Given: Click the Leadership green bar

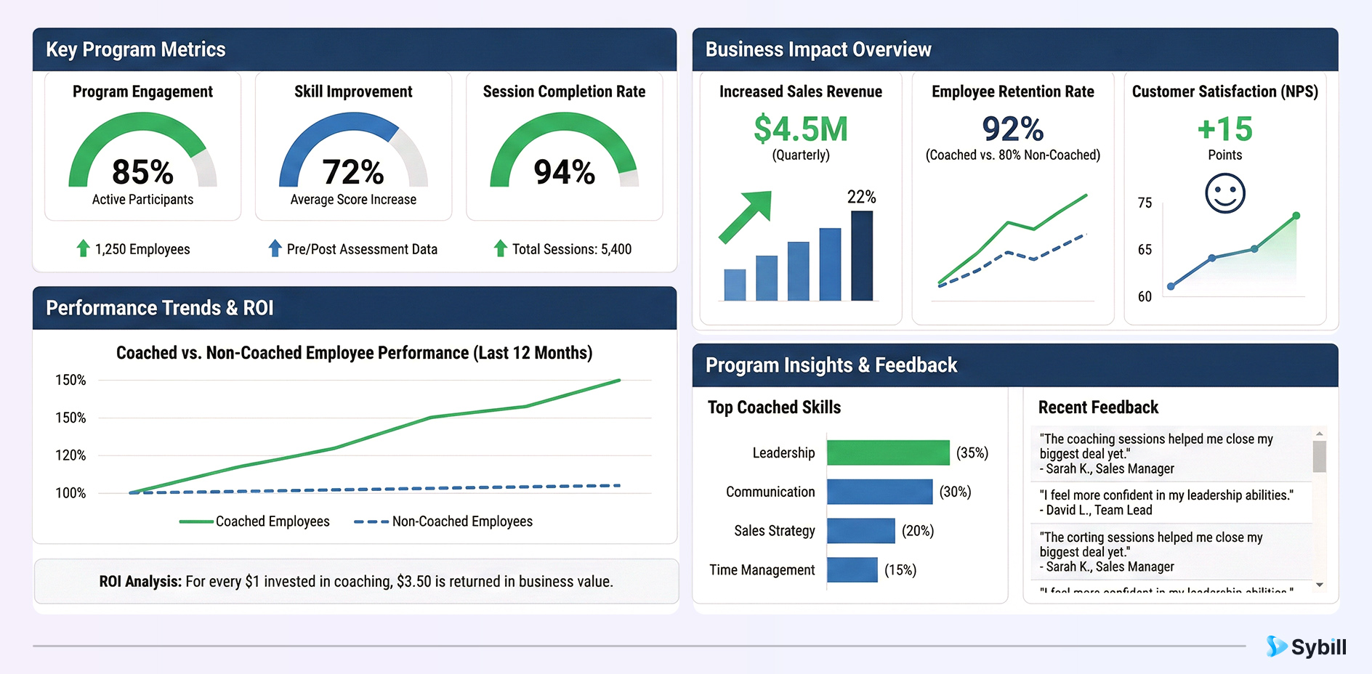Looking at the screenshot, I should click(888, 452).
